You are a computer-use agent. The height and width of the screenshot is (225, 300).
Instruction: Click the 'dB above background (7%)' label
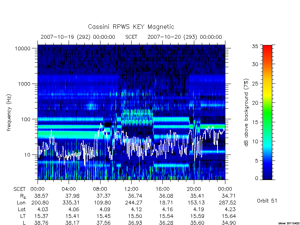[246, 112]
